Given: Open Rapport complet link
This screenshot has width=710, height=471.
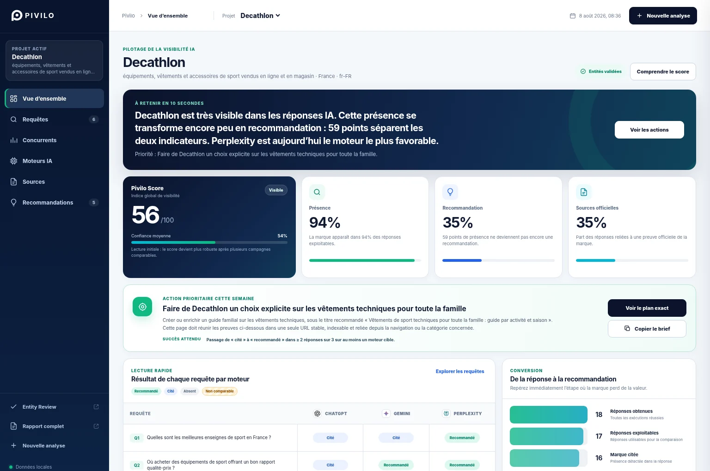Looking at the screenshot, I should tap(55, 426).
